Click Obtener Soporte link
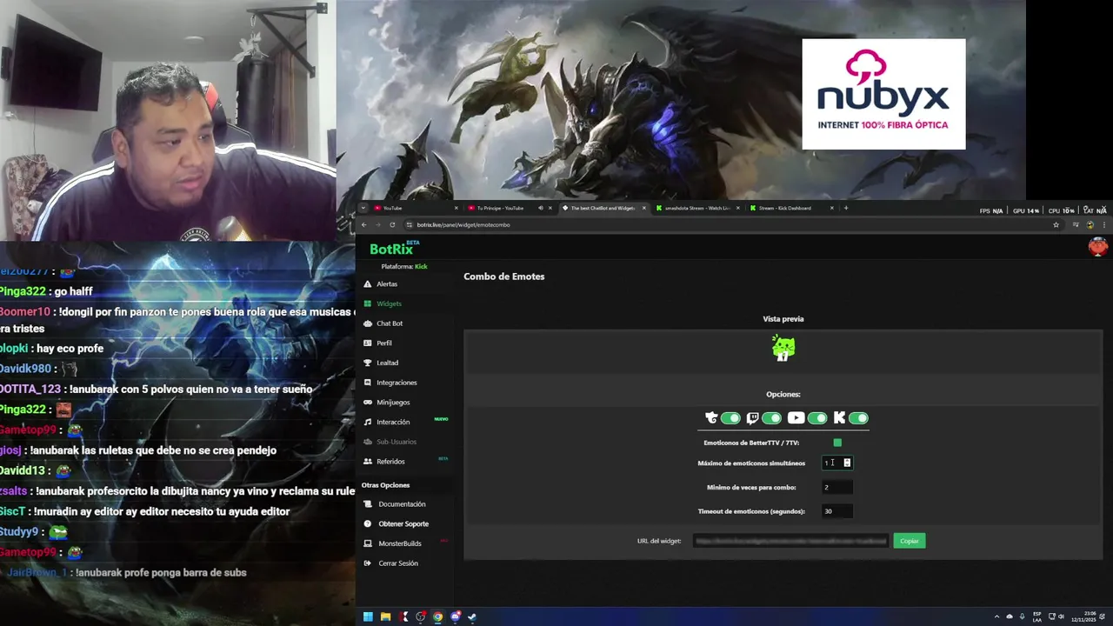 click(403, 524)
